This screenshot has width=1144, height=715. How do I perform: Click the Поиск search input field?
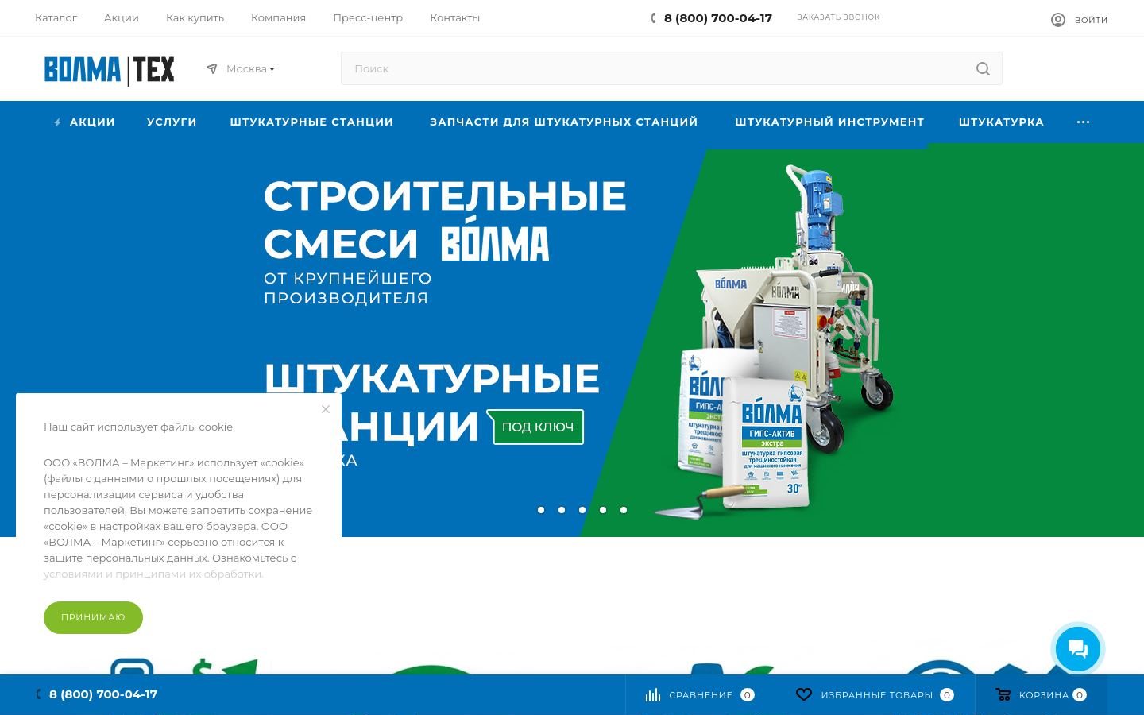click(x=671, y=69)
